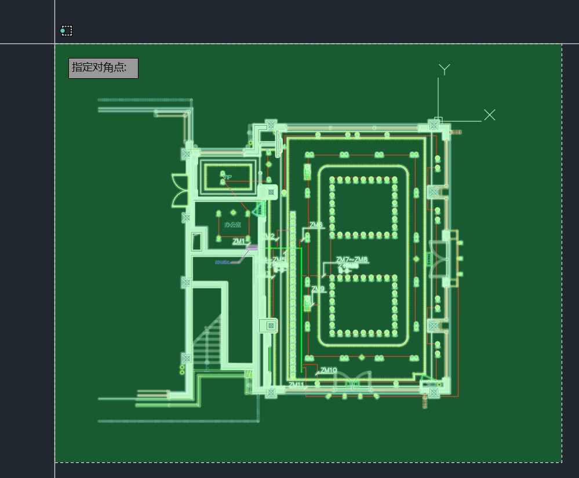Select the 办公室 room text label

click(x=232, y=225)
